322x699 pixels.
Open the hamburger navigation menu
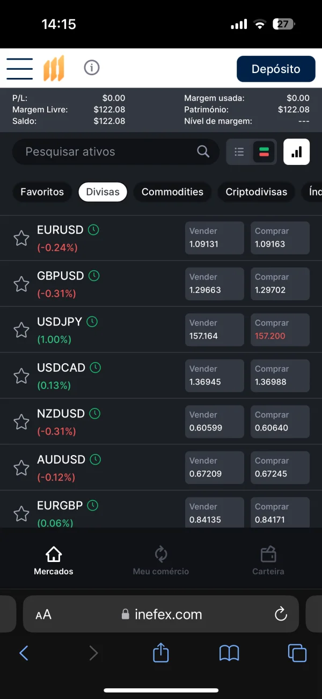(20, 69)
